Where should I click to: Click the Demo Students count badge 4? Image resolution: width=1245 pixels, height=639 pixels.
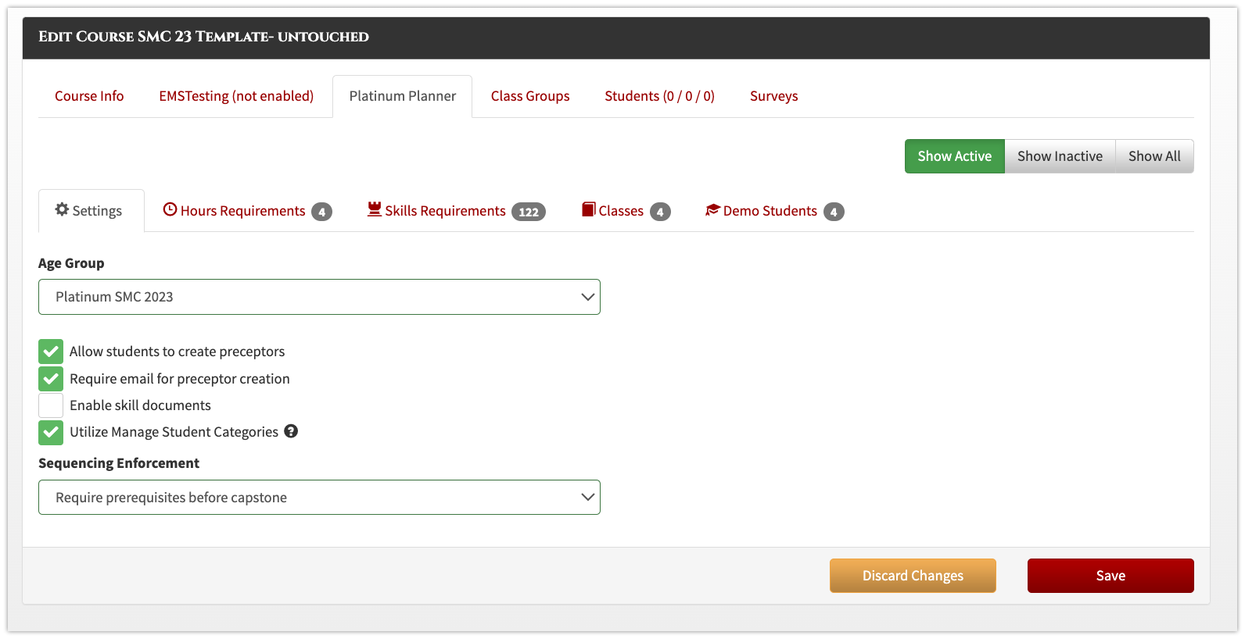tap(834, 212)
